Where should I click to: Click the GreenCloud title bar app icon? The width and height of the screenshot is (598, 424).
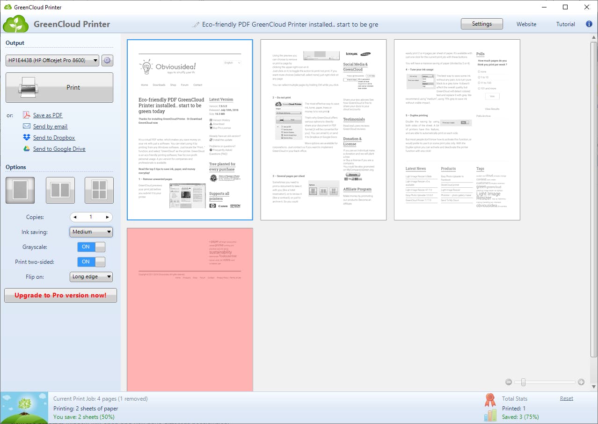7,7
